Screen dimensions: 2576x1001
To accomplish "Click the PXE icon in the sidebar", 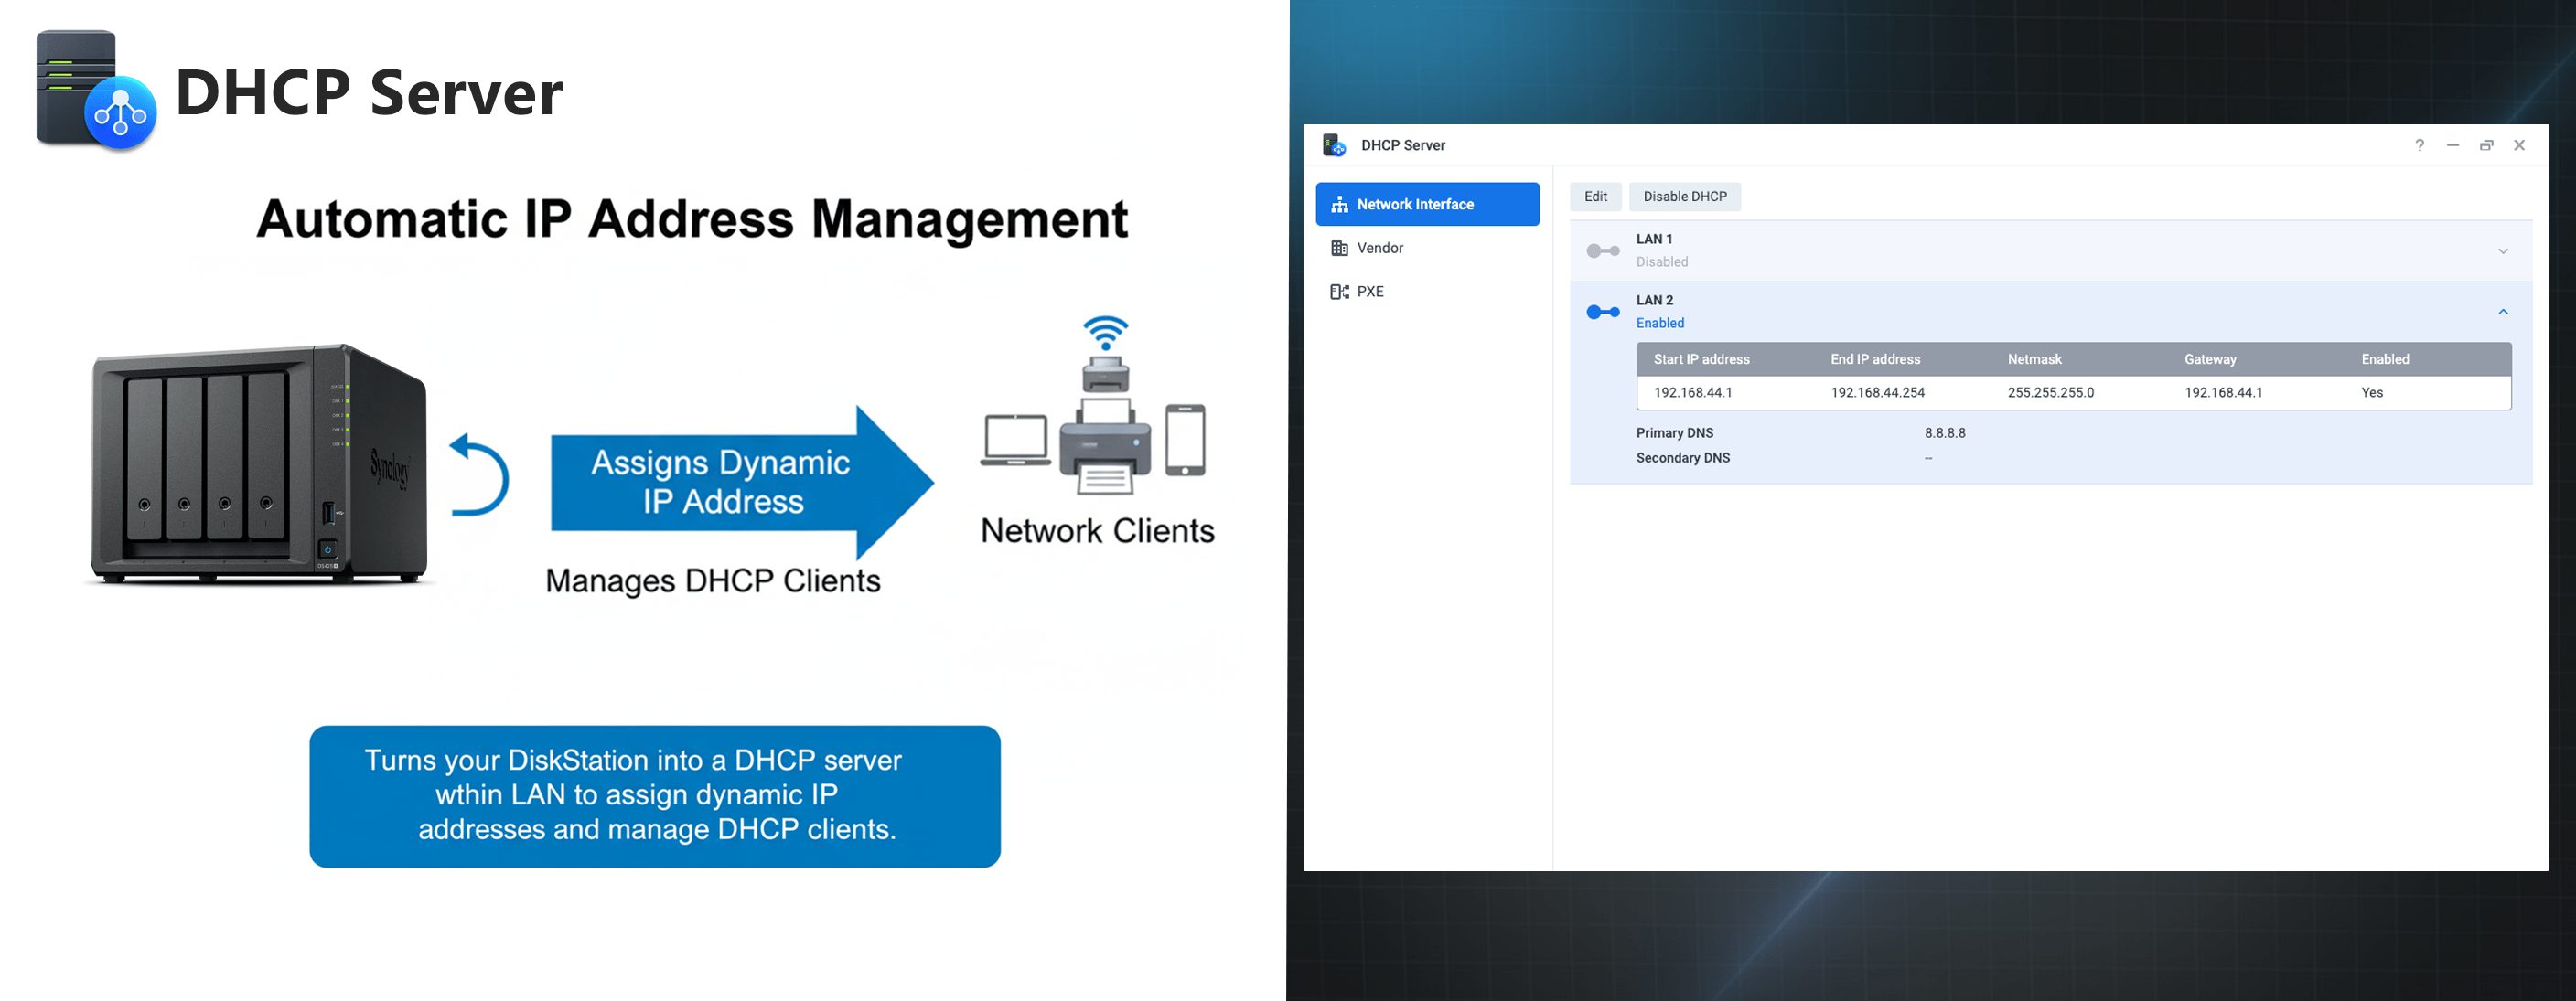I will [1340, 291].
